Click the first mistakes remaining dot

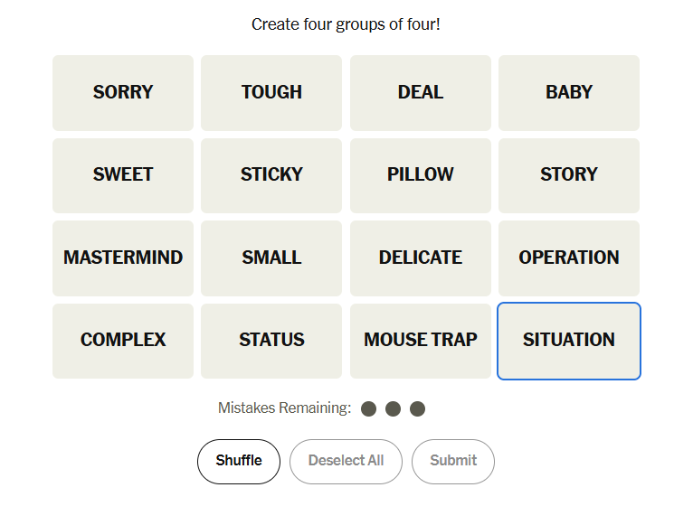click(368, 408)
